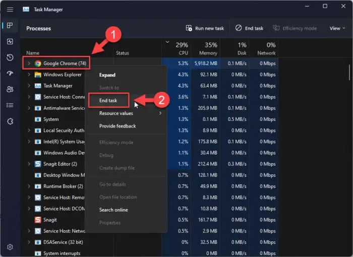This screenshot has width=353, height=257.
Task: Click the Service Host: Remo process name
Action: 64,198
